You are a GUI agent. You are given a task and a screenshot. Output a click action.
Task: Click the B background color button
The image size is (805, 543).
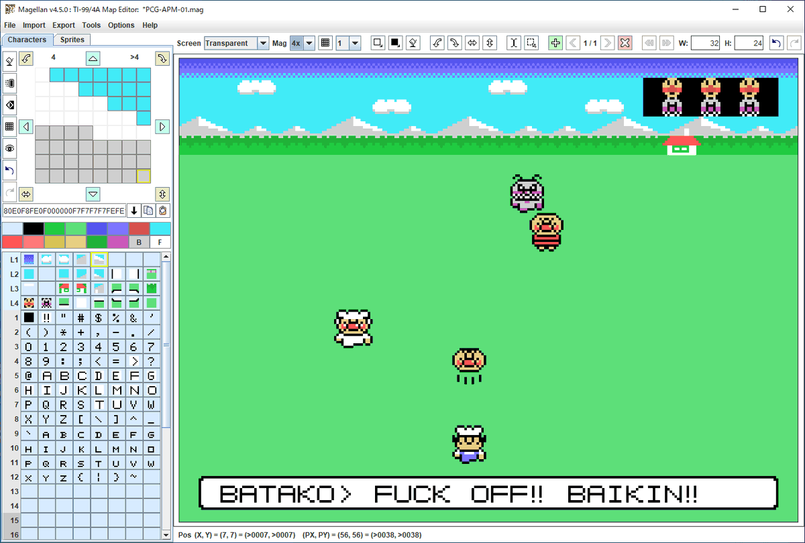139,242
